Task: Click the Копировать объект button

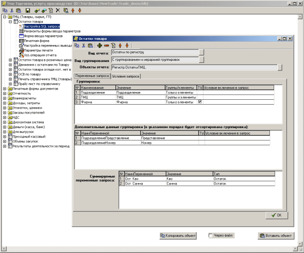Action: click(178, 235)
